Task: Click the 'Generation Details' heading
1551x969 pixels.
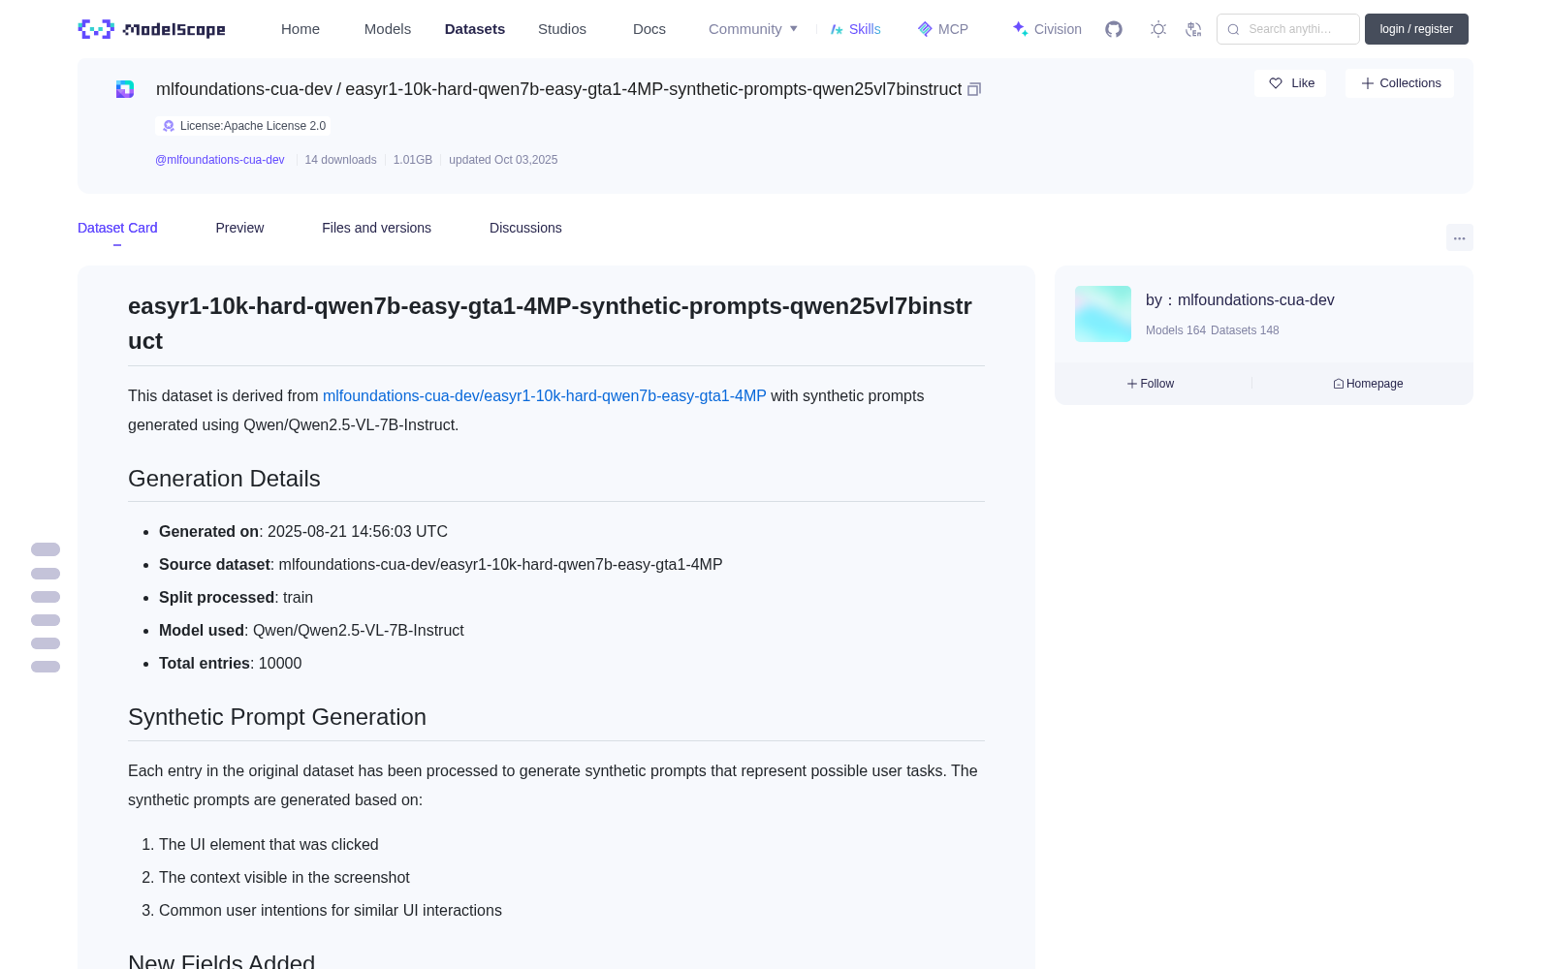Action: tap(224, 479)
